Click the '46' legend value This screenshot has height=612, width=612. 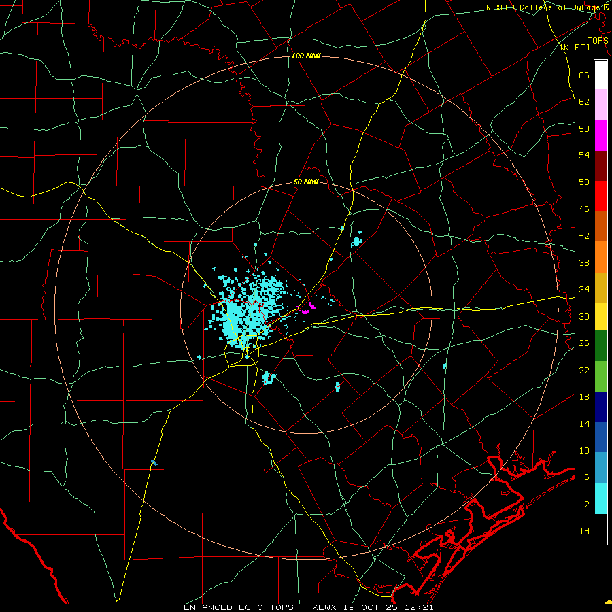pos(584,209)
